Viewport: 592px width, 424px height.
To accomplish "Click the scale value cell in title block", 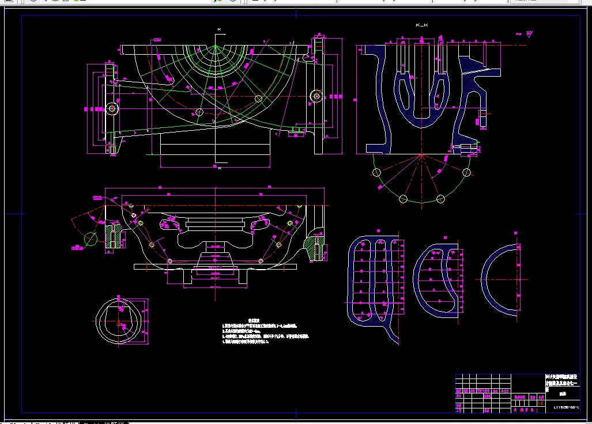I will tap(541, 403).
